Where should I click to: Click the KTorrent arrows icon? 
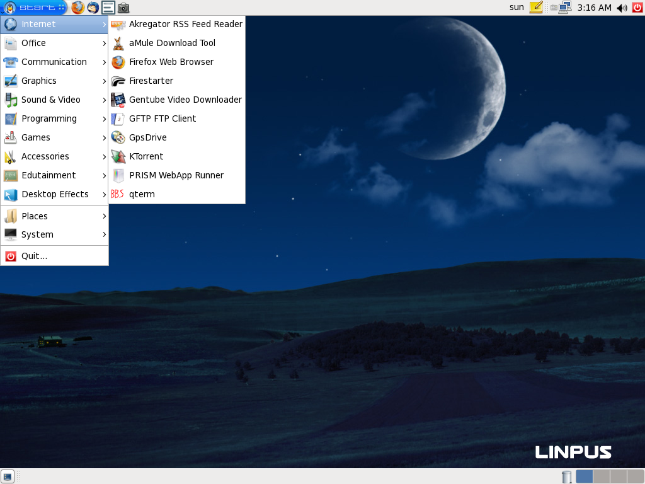coord(118,157)
